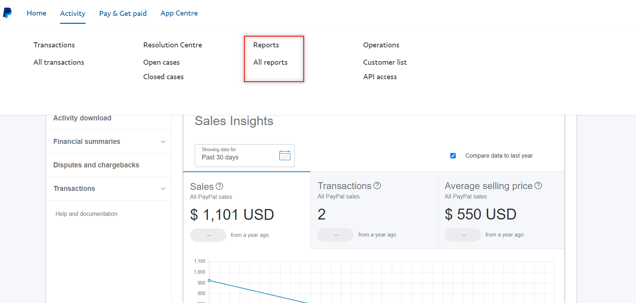Select the Transactions insights card

tap(374, 210)
